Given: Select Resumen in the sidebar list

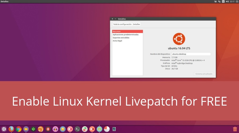Looking at the screenshot, I should (127, 31).
